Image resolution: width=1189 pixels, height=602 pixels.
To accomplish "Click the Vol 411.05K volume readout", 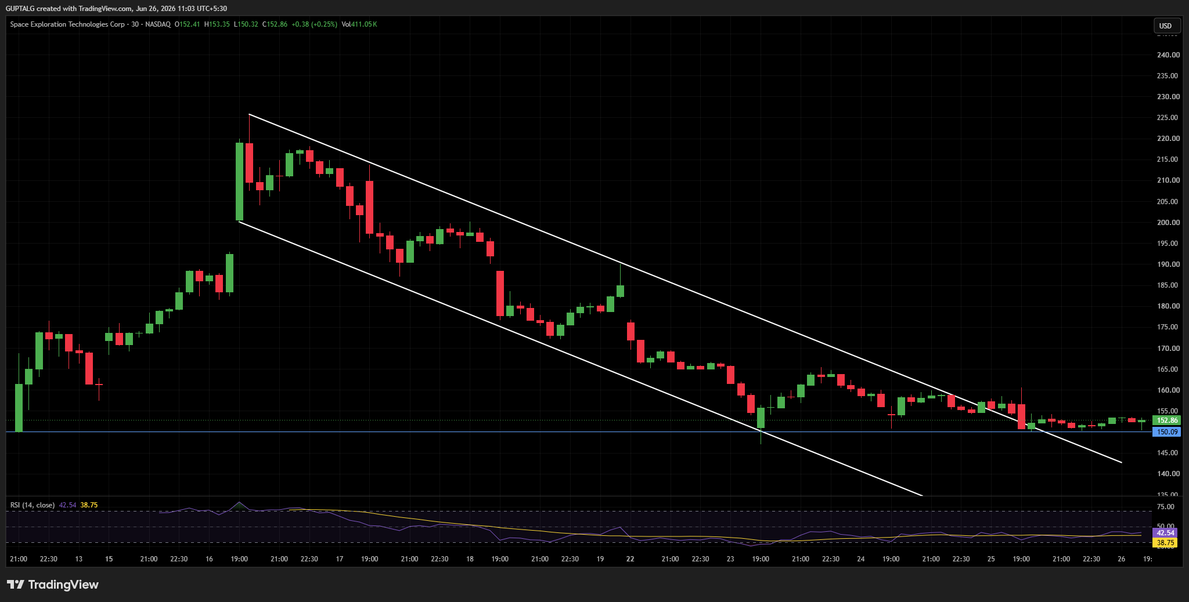I will [359, 24].
